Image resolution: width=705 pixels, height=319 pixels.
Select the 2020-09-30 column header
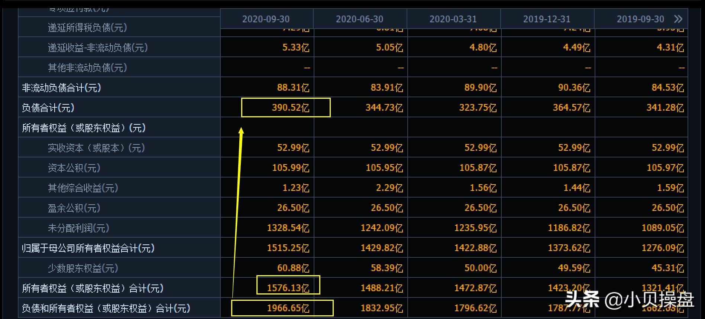point(266,19)
